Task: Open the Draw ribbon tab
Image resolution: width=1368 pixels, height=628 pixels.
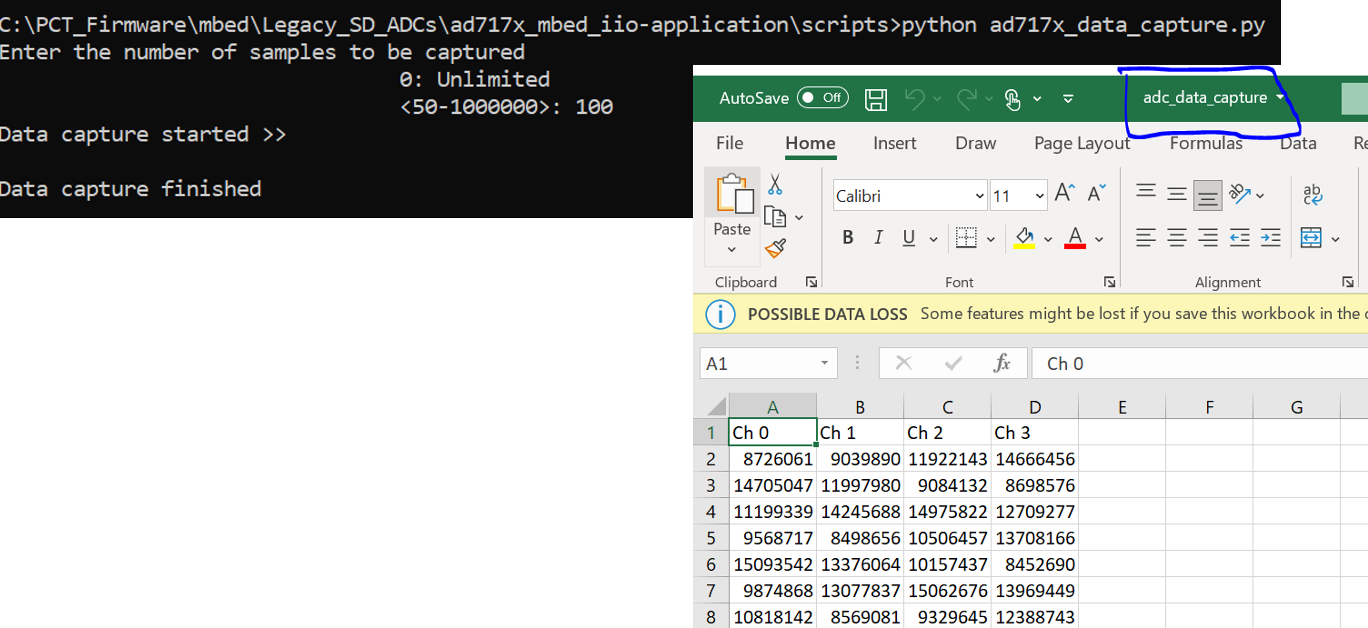Action: click(975, 143)
